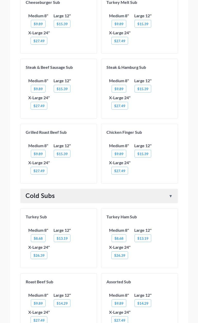The height and width of the screenshot is (323, 198).
Task: Choose Steak & Hamburg Sub X-Large $27.49
Action: (120, 106)
